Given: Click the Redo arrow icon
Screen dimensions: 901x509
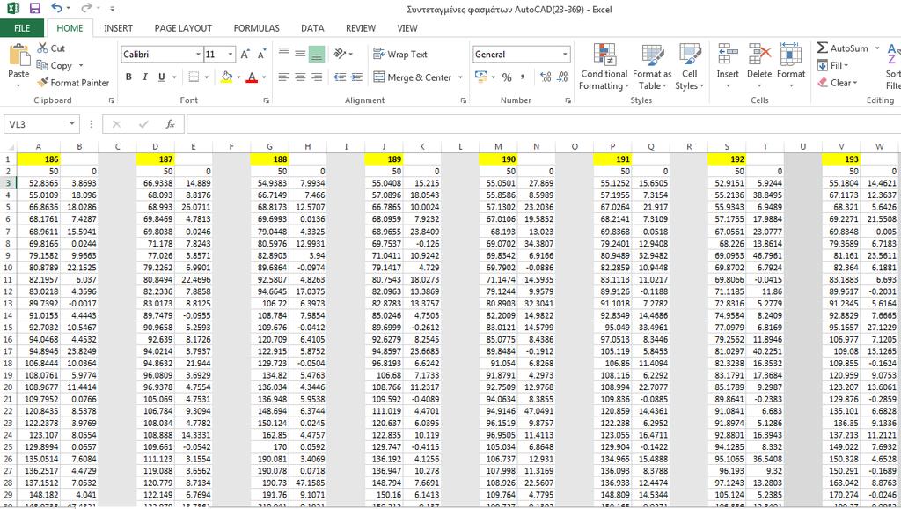Looking at the screenshot, I should tap(86, 8).
